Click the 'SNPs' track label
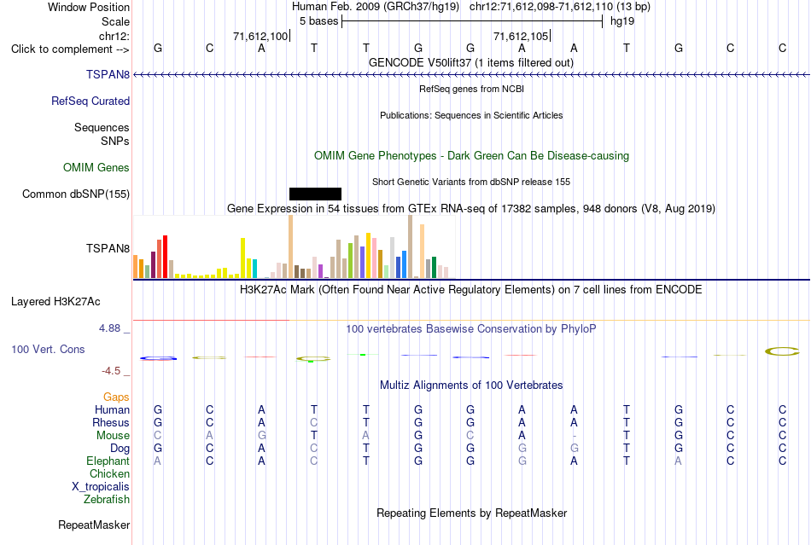The height and width of the screenshot is (545, 811). tap(115, 141)
